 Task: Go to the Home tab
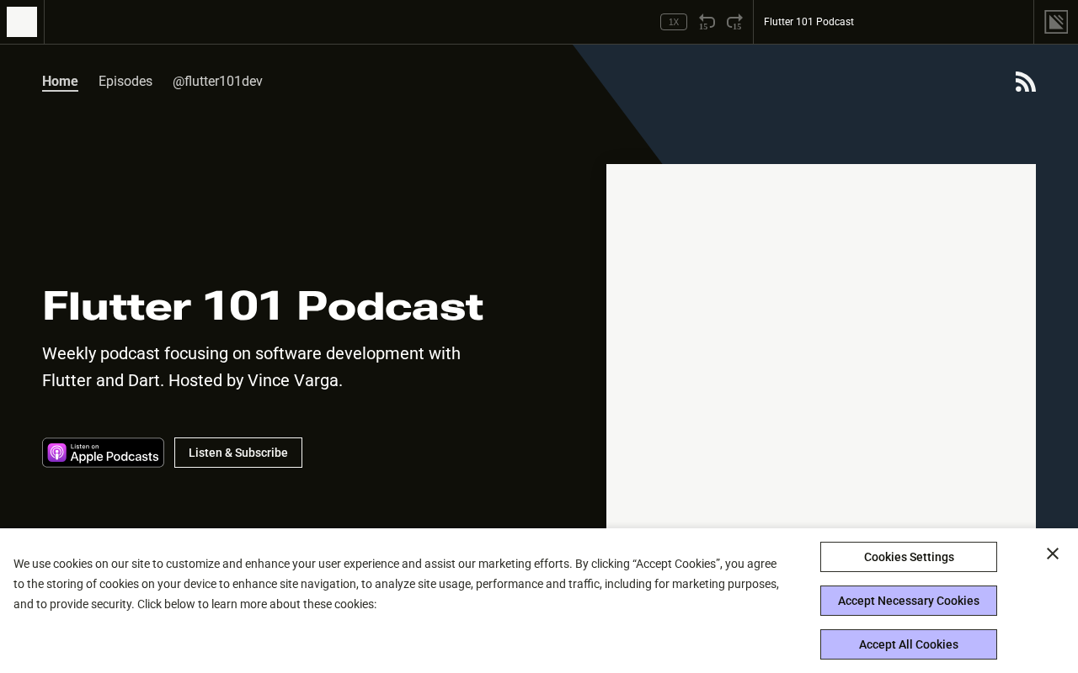pos(60,82)
